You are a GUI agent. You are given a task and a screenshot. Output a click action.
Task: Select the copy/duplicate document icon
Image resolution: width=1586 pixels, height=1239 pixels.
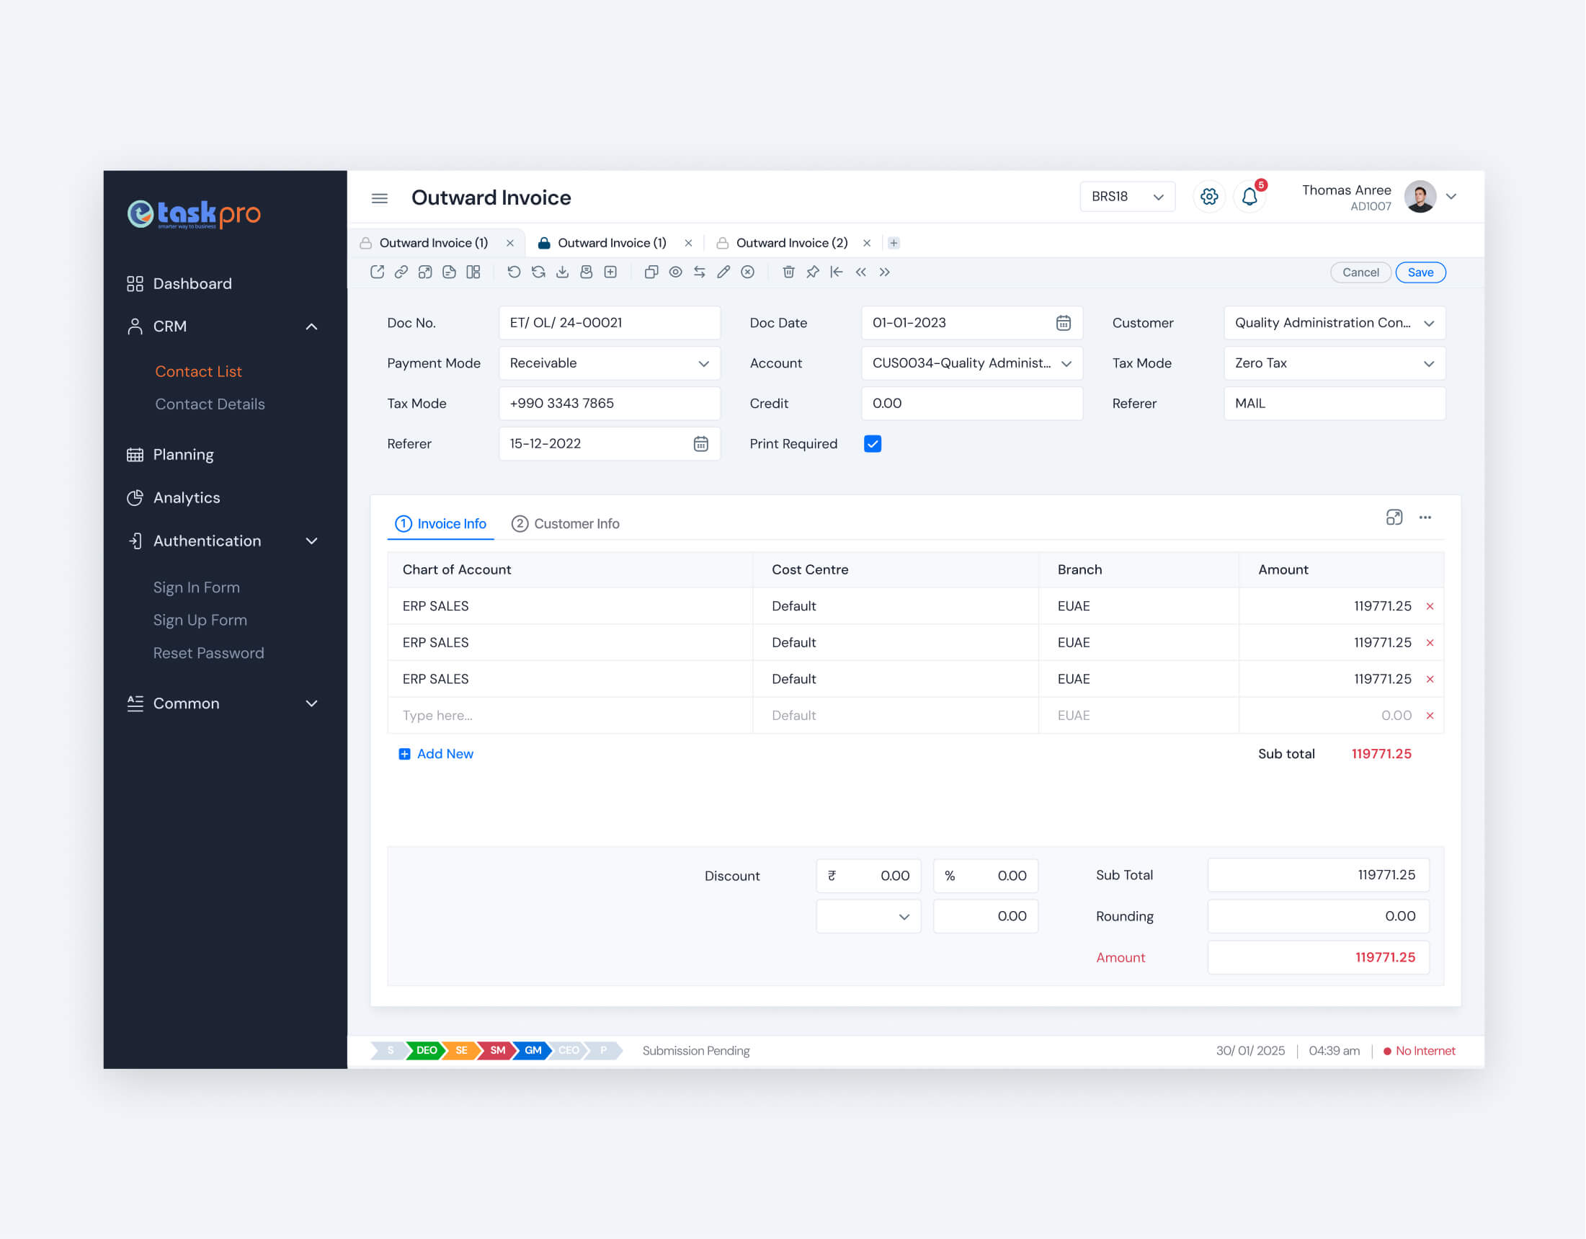click(x=651, y=272)
